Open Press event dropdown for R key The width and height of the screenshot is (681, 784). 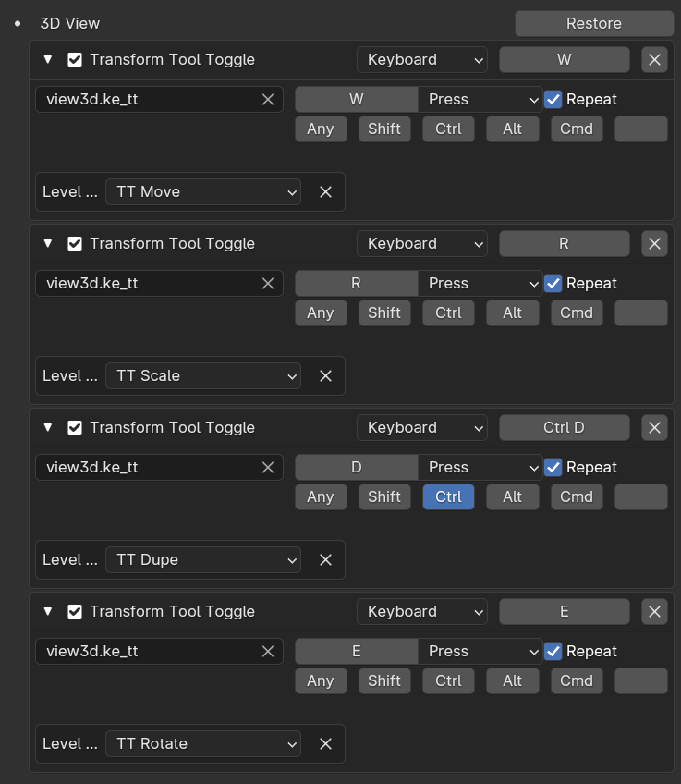click(480, 284)
